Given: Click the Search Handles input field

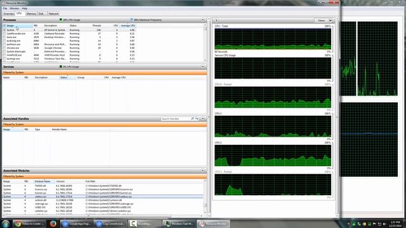Looking at the screenshot, I should click(175, 118).
